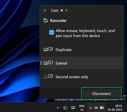The width and height of the screenshot is (127, 112).
Task: Go back using the arrow beside Cast
Action: coord(45,10)
